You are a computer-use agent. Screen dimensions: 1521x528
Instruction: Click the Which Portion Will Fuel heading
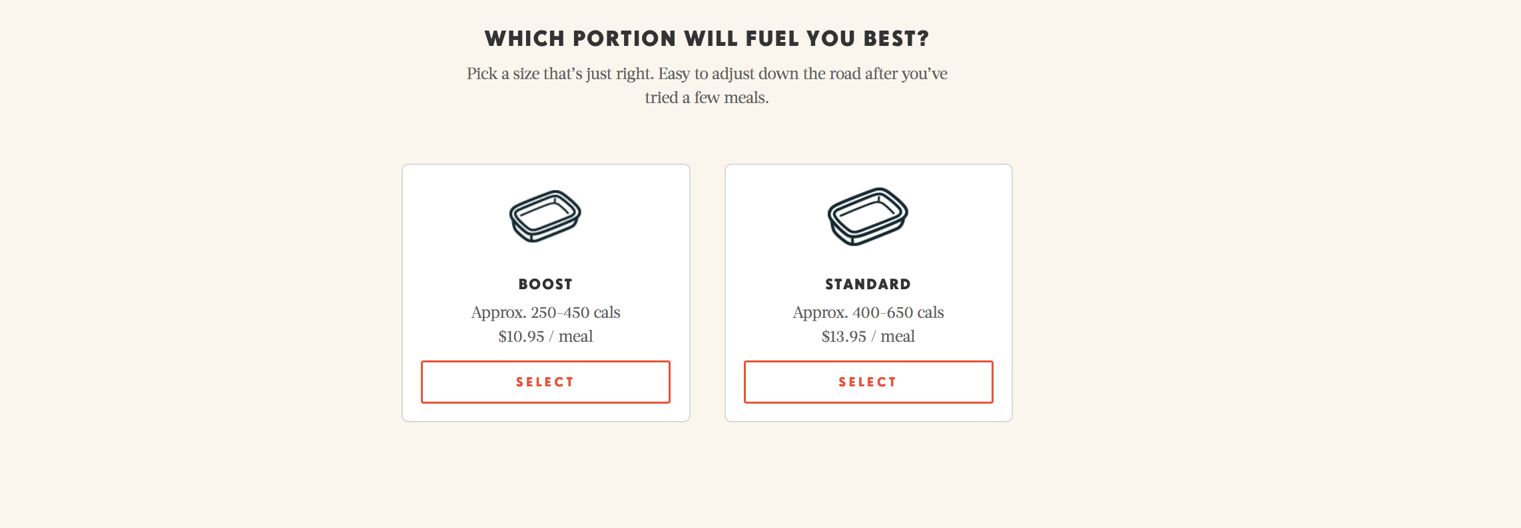coord(707,39)
